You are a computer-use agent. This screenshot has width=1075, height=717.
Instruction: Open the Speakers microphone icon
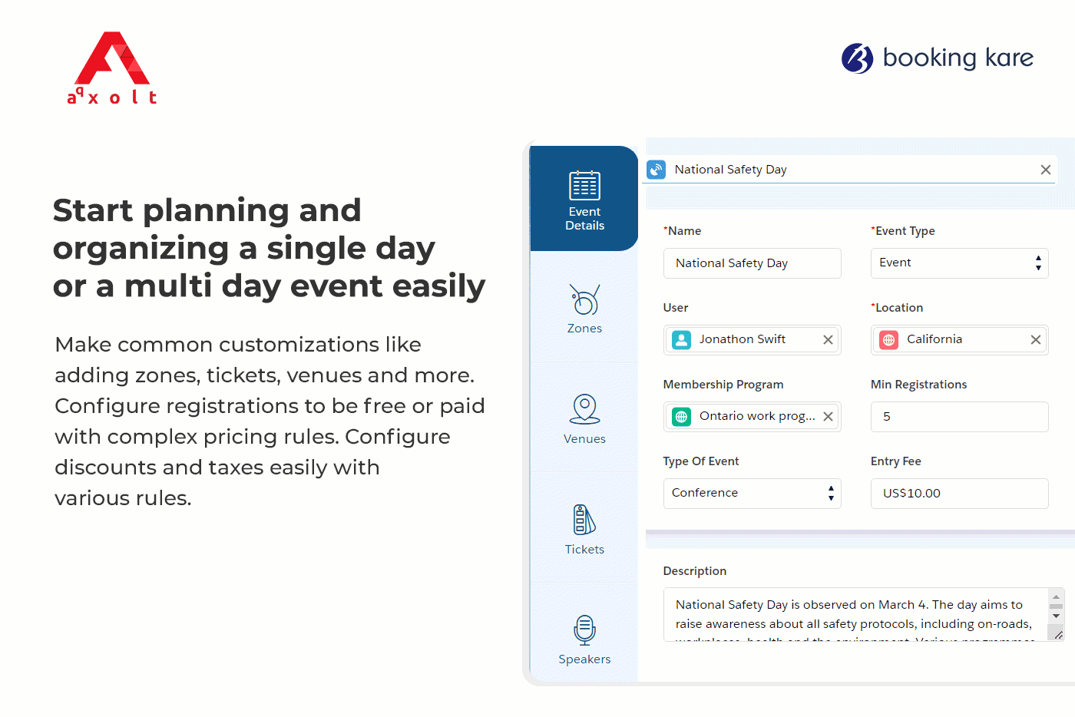(x=584, y=630)
